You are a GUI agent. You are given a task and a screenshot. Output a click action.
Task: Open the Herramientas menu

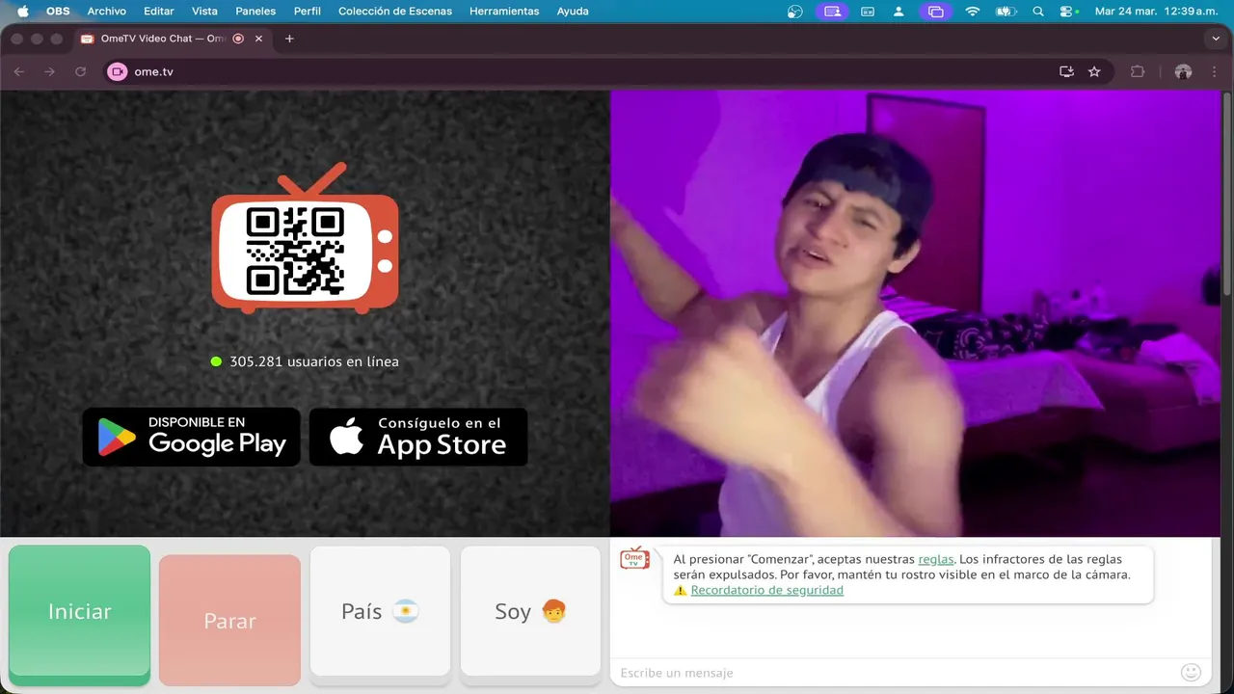point(504,12)
